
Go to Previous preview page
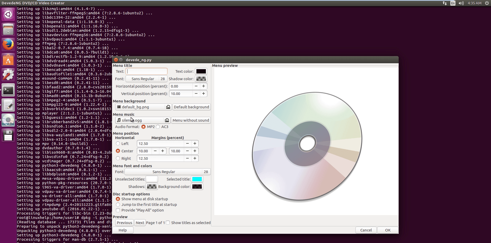(x=125, y=223)
